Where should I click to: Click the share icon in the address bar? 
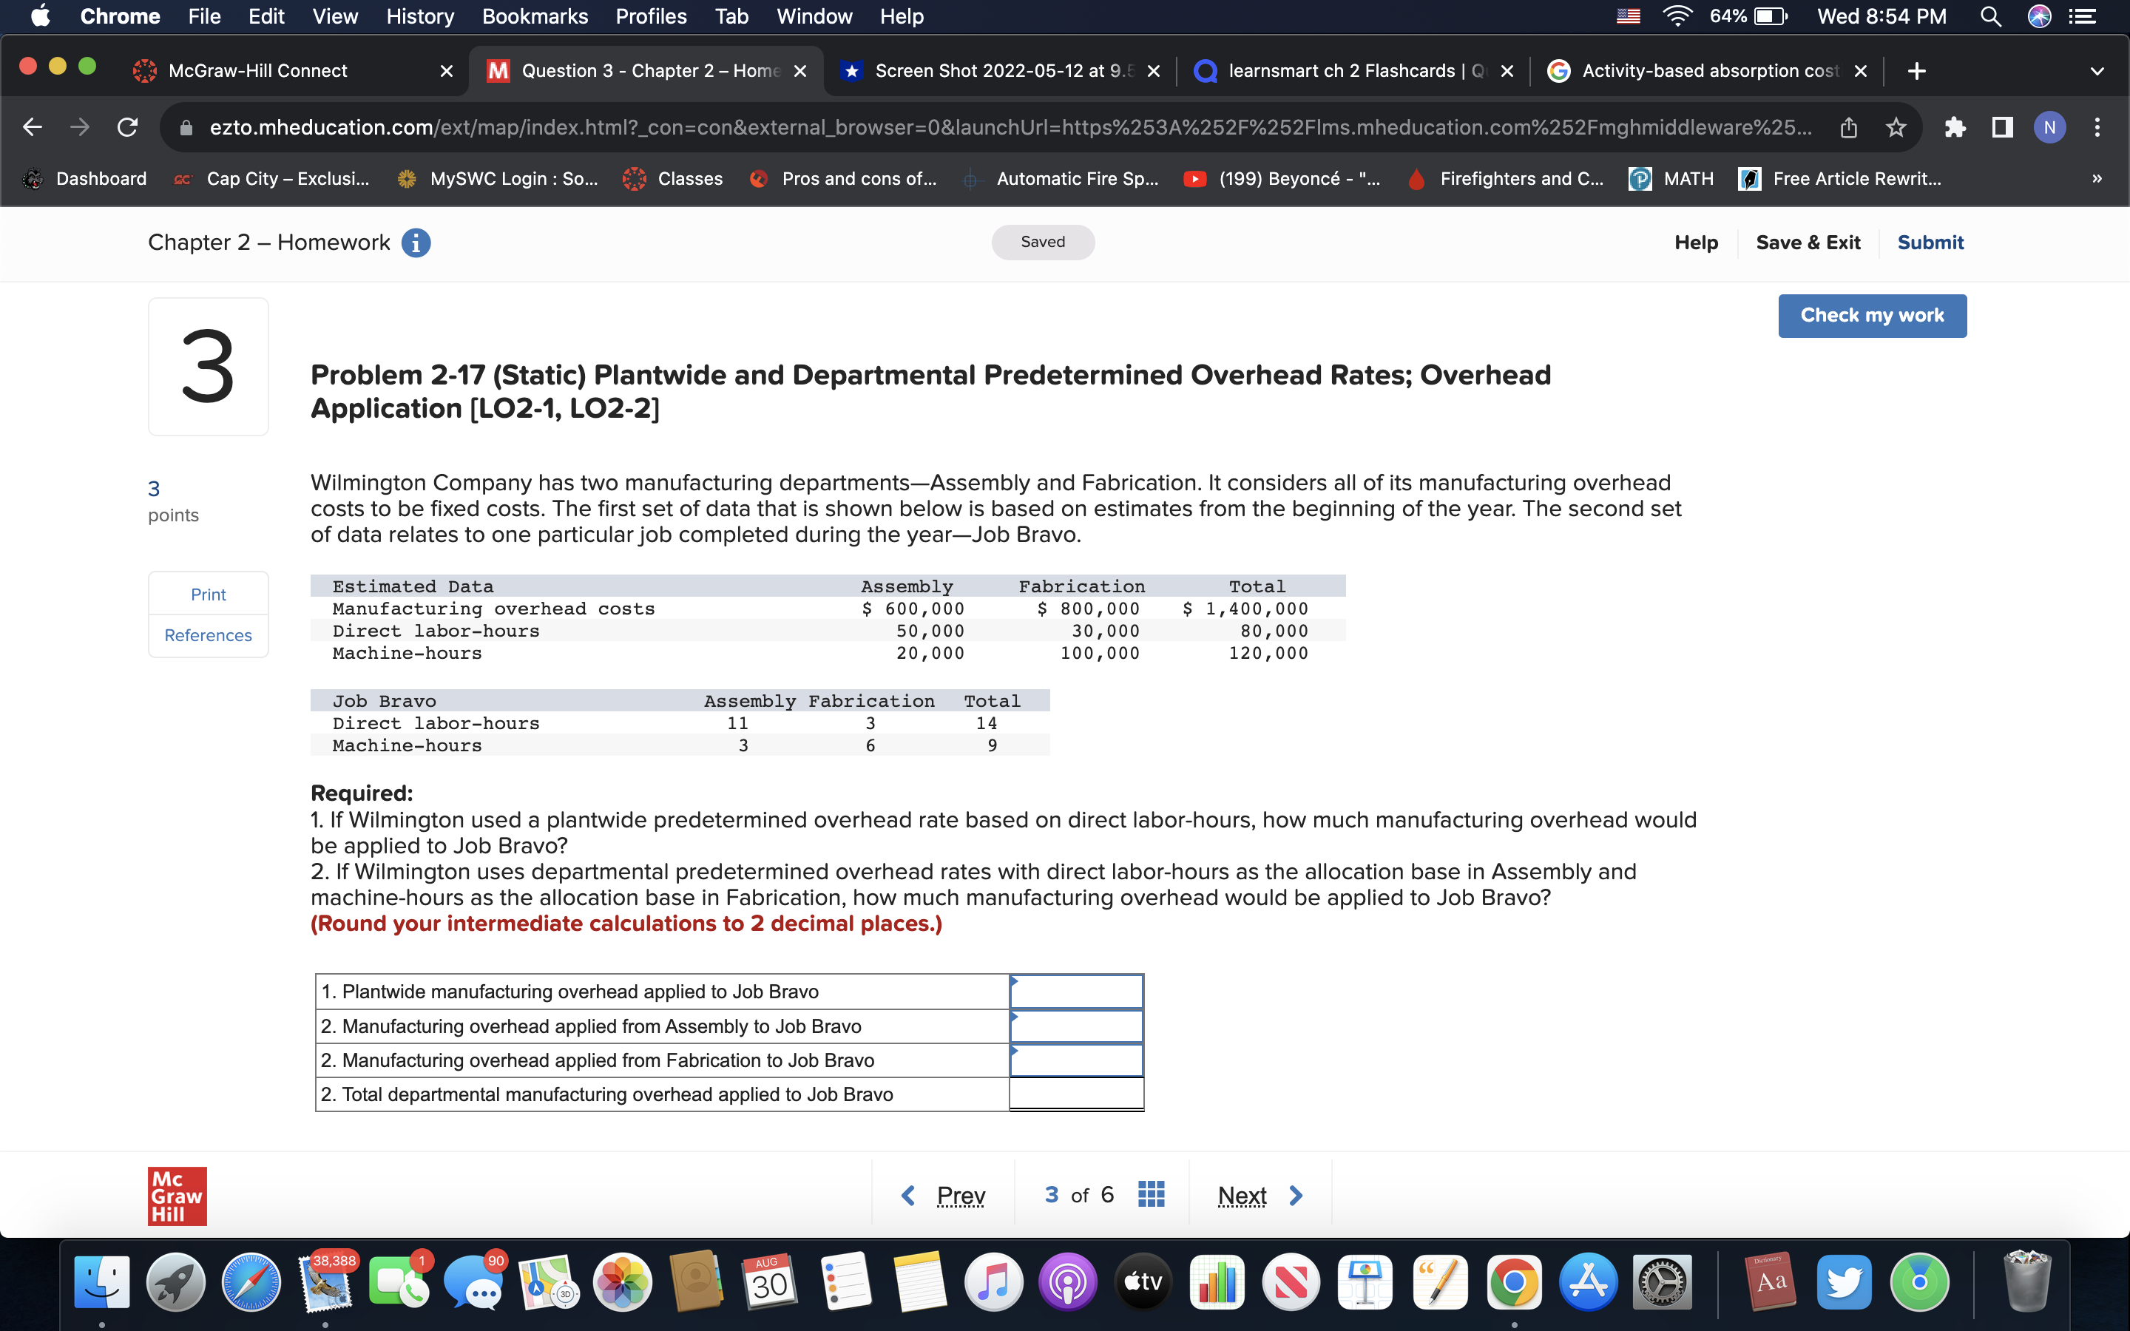tap(1847, 128)
